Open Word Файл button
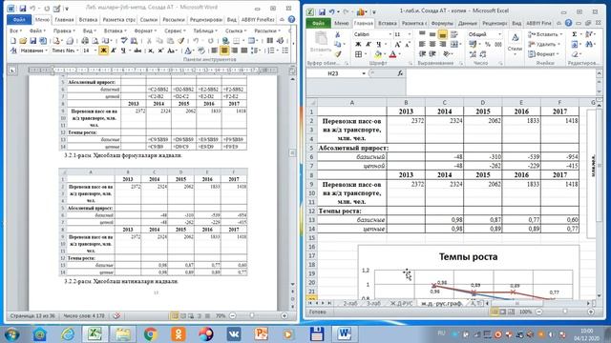The width and height of the screenshot is (611, 343). tap(19, 19)
